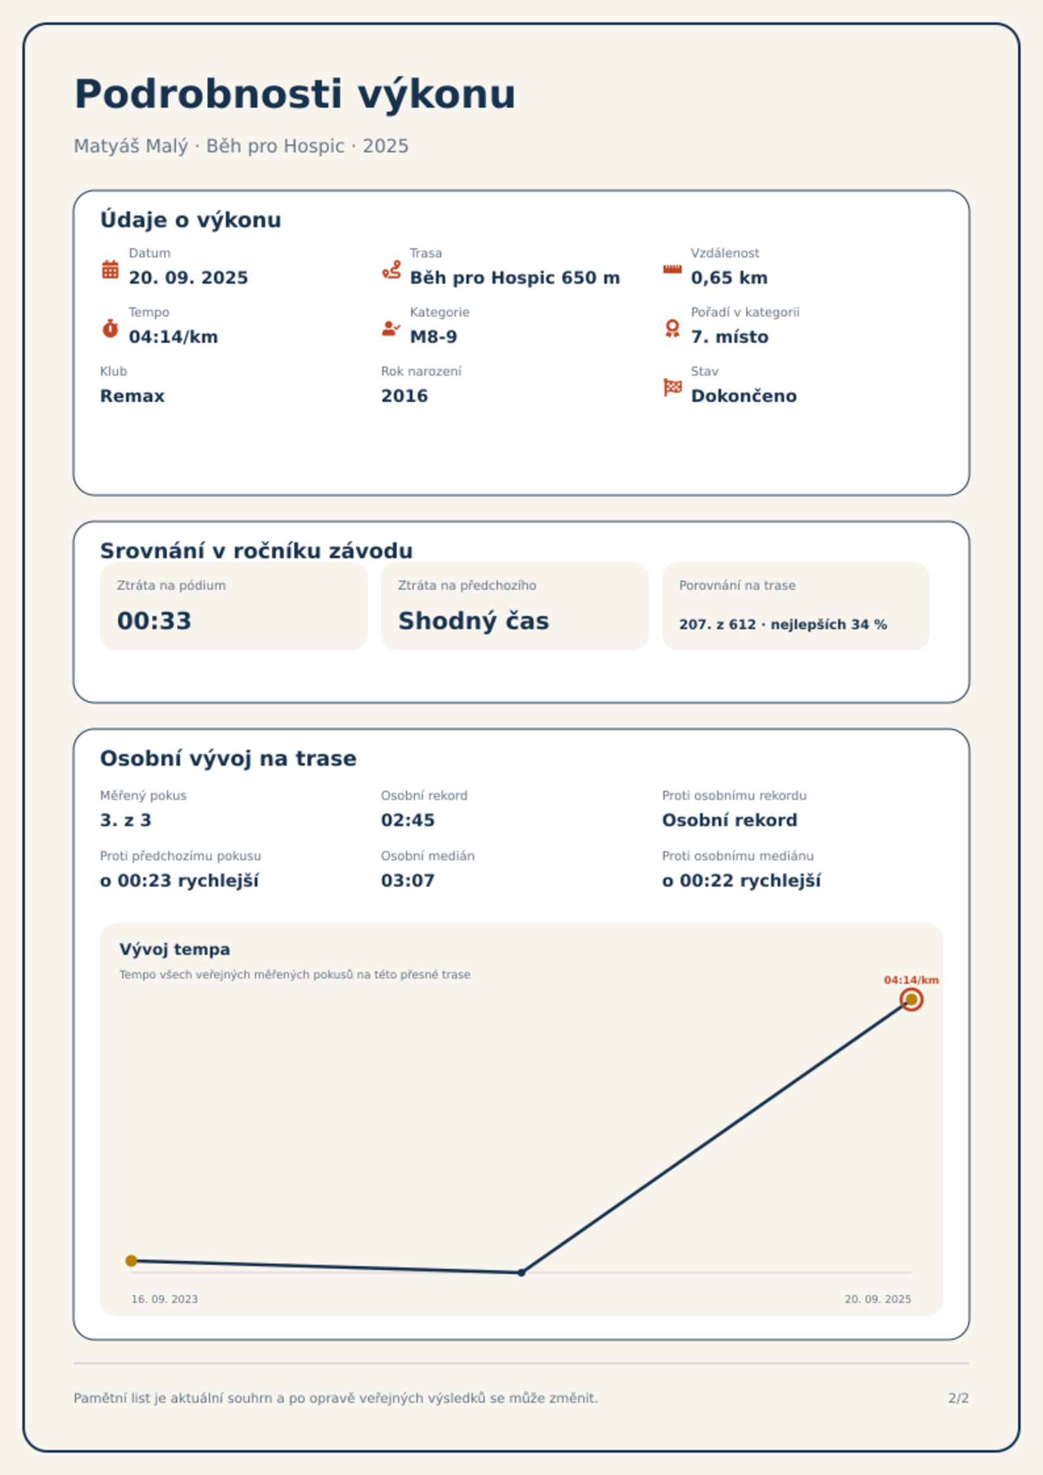Click the ruler icon beside Vzdálenost

672,269
